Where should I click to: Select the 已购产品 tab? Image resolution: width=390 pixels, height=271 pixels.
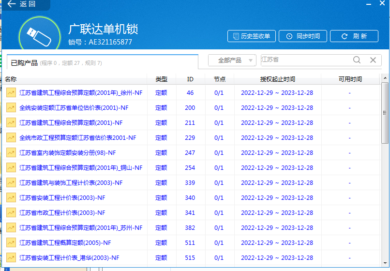point(103,62)
